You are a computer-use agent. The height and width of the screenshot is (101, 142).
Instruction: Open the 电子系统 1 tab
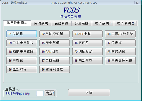click(x=103, y=23)
